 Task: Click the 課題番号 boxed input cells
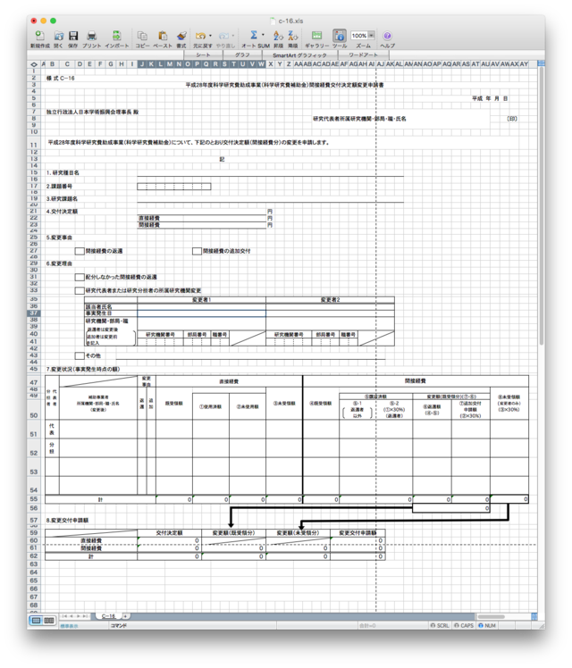coord(174,186)
